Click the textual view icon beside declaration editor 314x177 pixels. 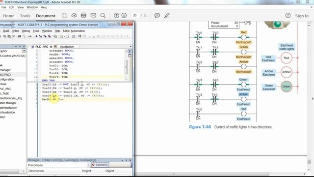pos(130,51)
